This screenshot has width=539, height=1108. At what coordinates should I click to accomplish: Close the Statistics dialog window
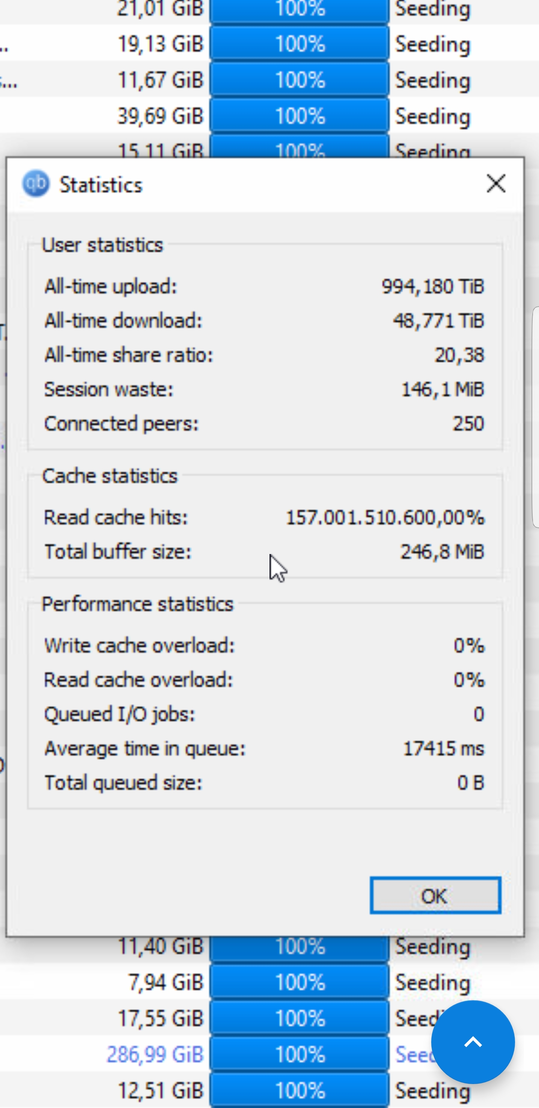496,184
